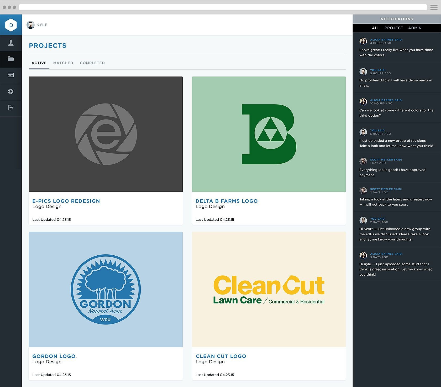Click Last Updated date on Clean Cut card
Screen dimensions: 441x387
[x=215, y=375]
